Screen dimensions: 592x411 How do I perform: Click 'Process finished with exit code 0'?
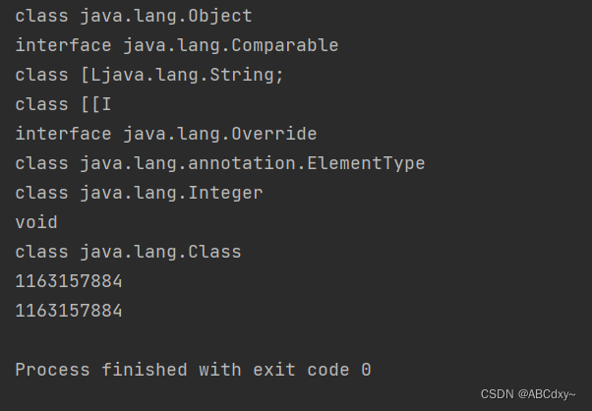click(x=193, y=370)
